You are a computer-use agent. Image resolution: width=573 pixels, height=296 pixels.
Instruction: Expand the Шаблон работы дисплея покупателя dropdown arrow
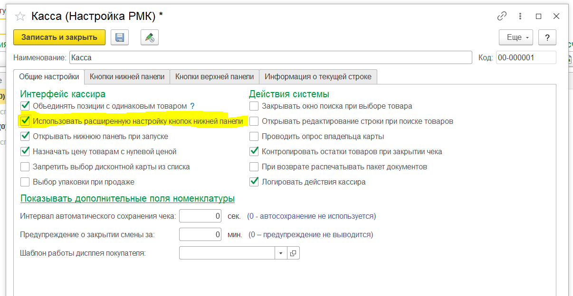pos(281,253)
